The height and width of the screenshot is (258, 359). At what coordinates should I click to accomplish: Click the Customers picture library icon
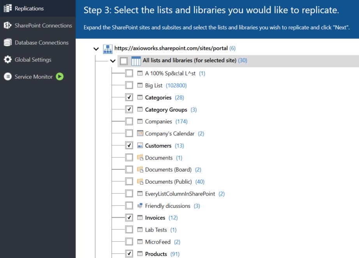140,145
